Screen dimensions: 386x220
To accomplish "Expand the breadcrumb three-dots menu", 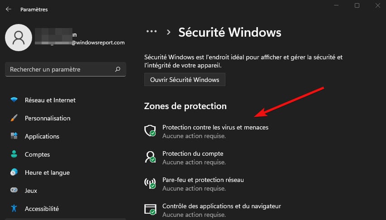I will click(x=152, y=31).
